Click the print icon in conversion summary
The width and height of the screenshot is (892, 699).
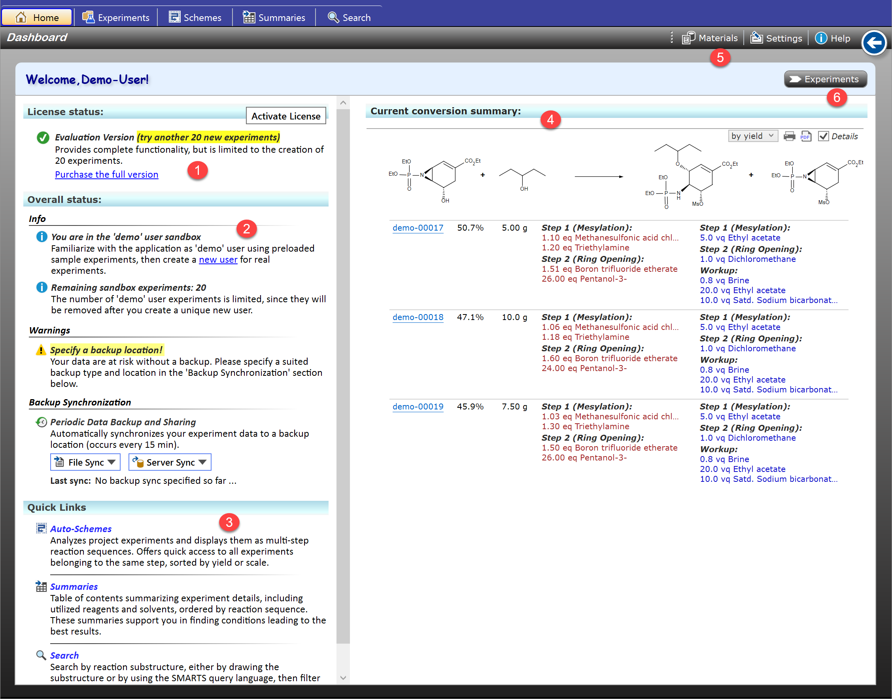click(789, 136)
